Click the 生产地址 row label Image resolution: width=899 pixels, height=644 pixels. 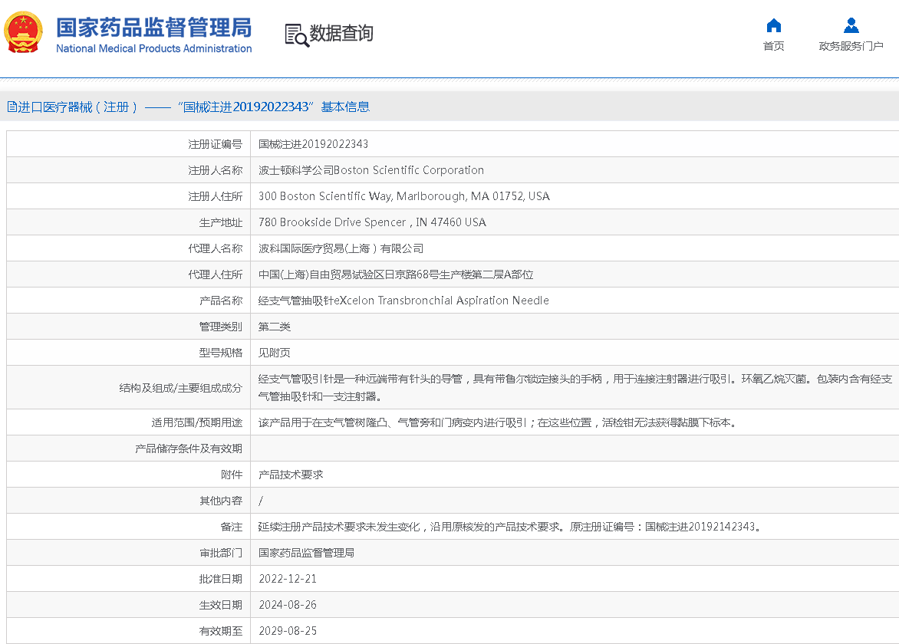pos(221,222)
